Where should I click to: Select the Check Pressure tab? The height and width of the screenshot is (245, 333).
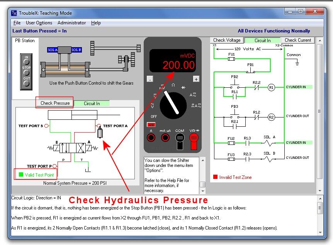point(55,103)
